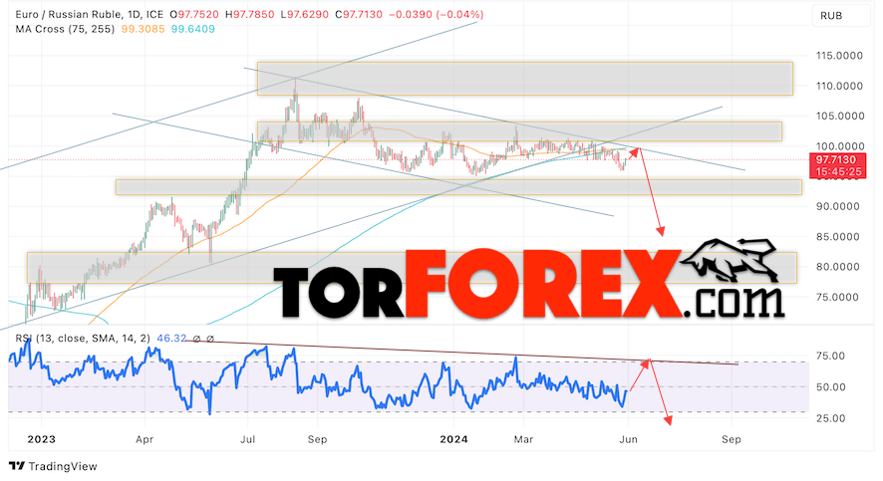Click the high value H97.7850
Viewport: 883px width, 481px height.
[x=249, y=15]
